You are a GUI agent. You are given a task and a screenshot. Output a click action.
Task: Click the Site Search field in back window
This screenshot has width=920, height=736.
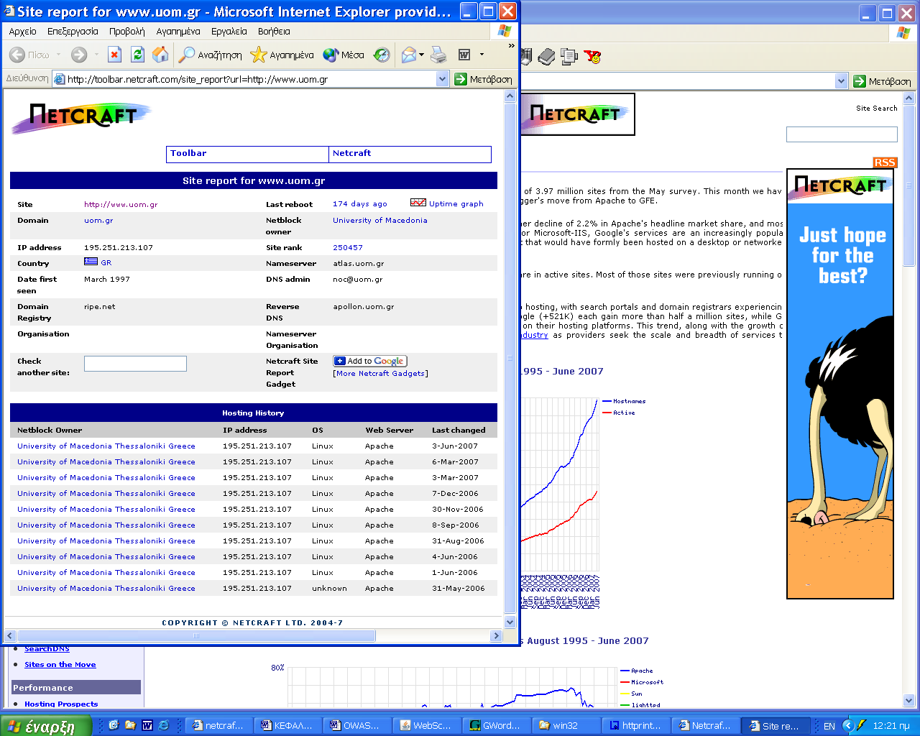coord(842,134)
